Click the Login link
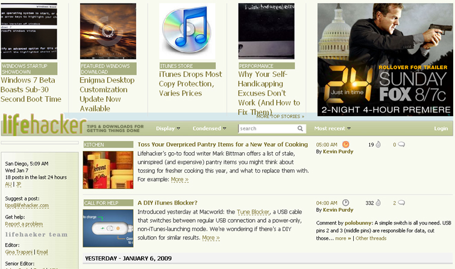Screen dimensions: 455x269 (441, 128)
